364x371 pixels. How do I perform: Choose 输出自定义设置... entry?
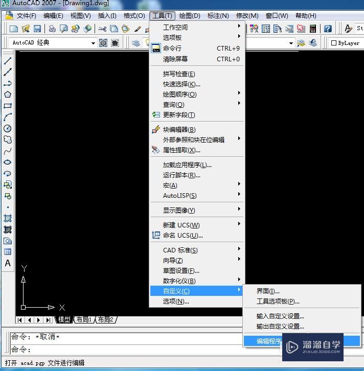click(x=302, y=326)
